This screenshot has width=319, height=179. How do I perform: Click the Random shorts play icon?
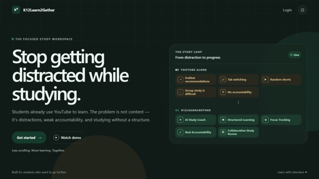[x=266, y=80]
